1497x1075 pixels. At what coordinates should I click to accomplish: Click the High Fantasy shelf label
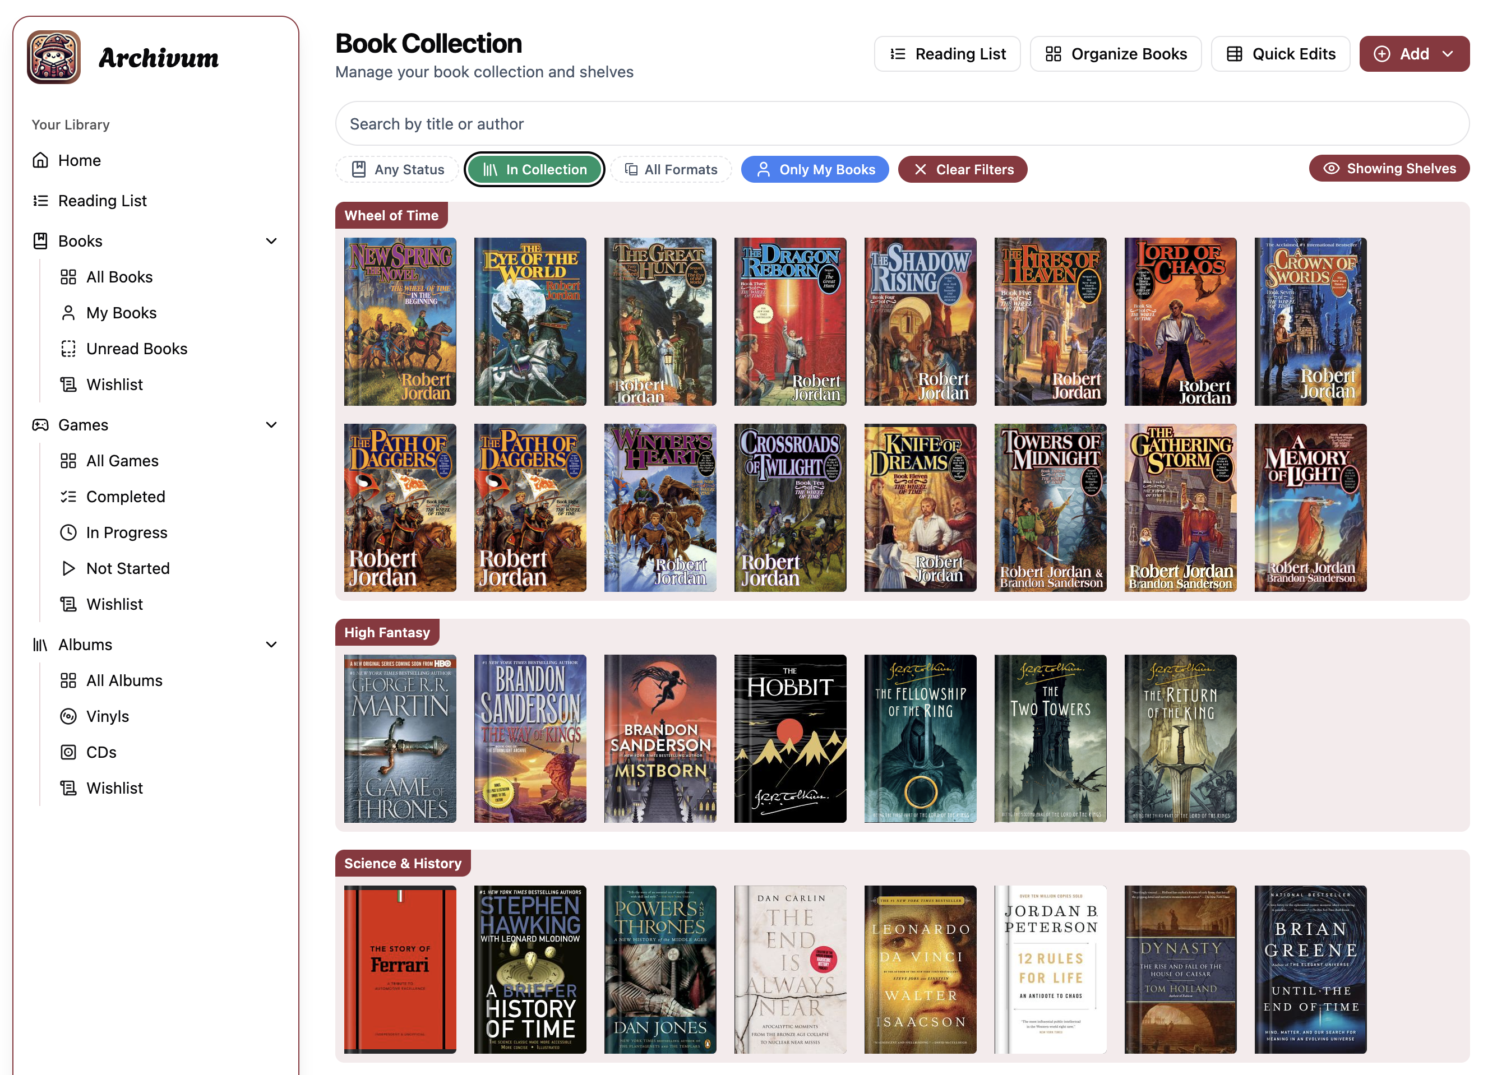point(387,632)
